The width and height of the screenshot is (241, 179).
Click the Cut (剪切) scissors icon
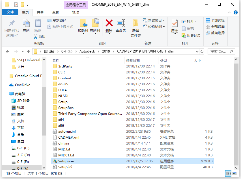tap(35, 36)
